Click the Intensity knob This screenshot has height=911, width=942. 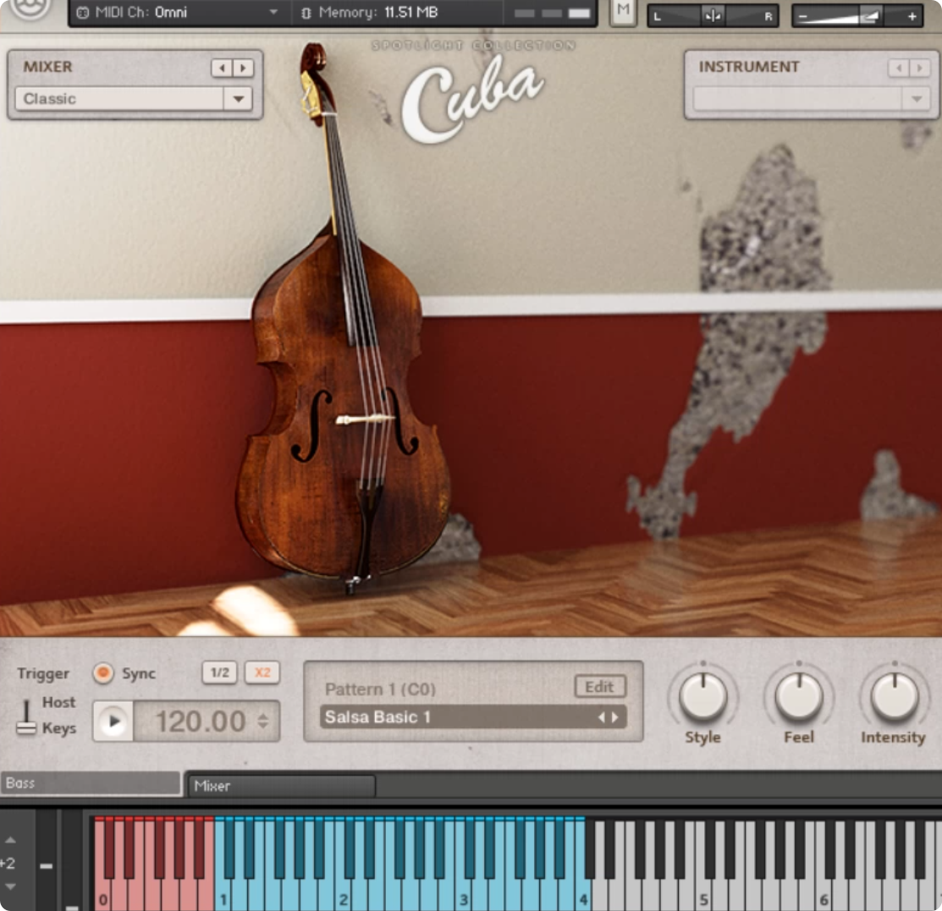point(895,697)
